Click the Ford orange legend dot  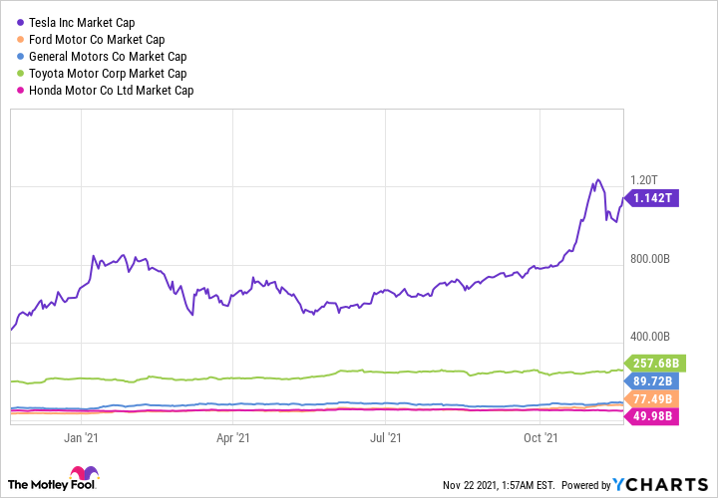point(20,39)
